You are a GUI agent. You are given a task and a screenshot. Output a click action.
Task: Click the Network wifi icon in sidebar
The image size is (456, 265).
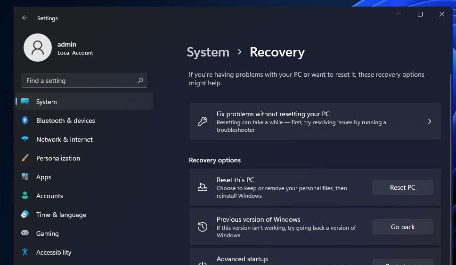tap(25, 139)
